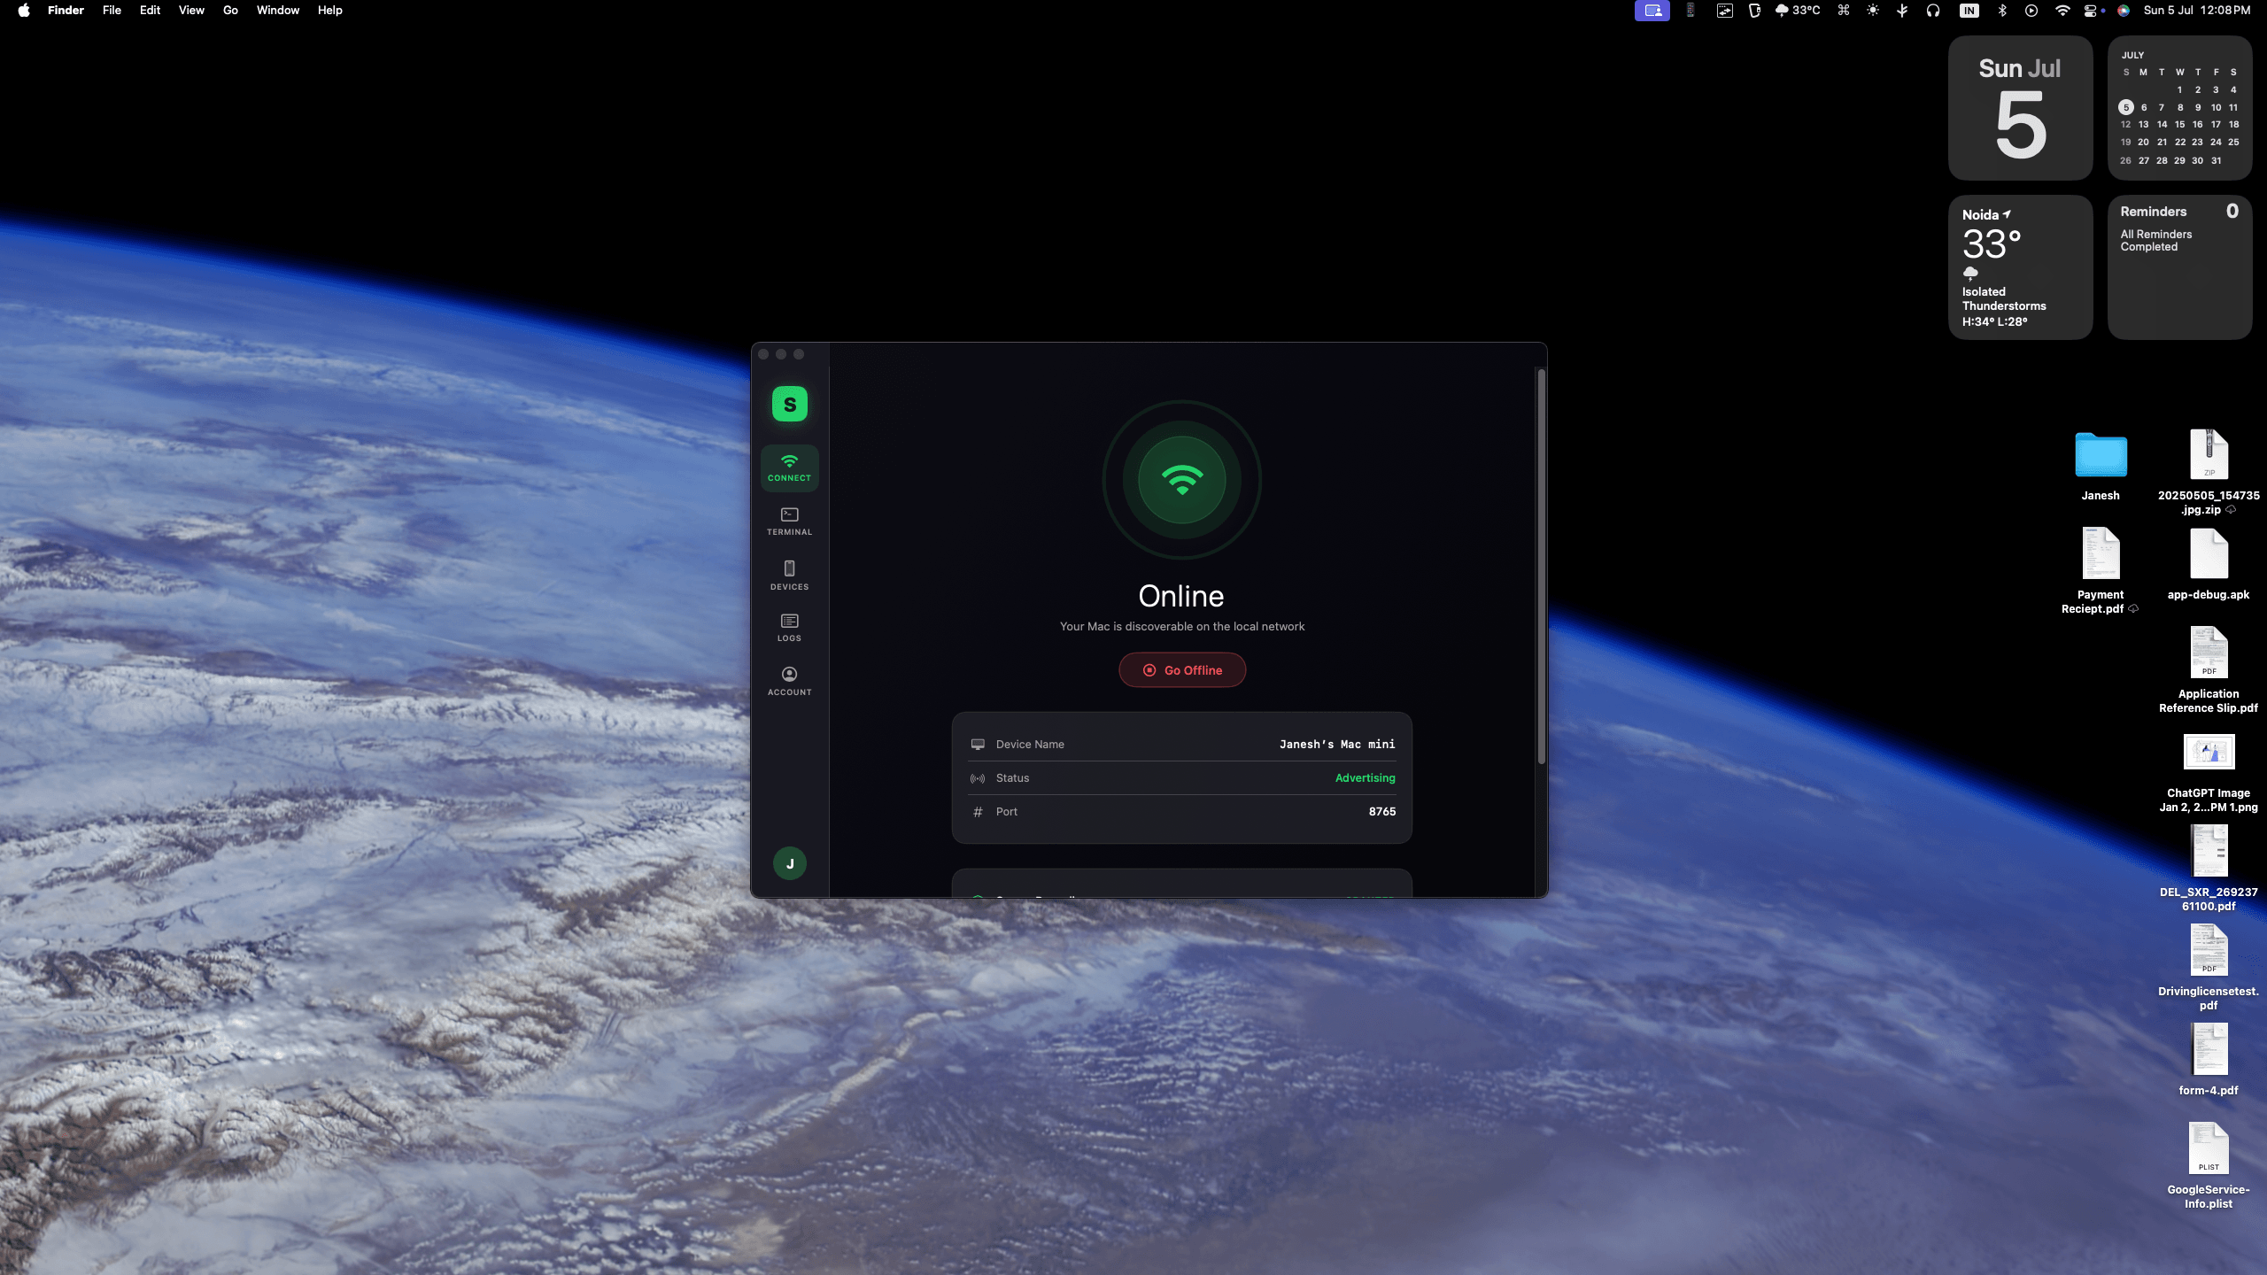Open the IN input source menu
Viewport: 2267px width, 1275px height.
[1969, 11]
